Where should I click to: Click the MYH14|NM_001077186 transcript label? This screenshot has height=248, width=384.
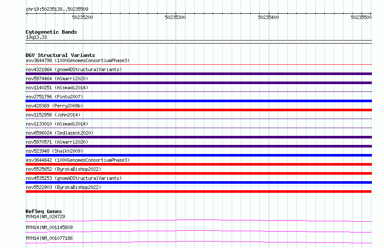[x=49, y=238]
